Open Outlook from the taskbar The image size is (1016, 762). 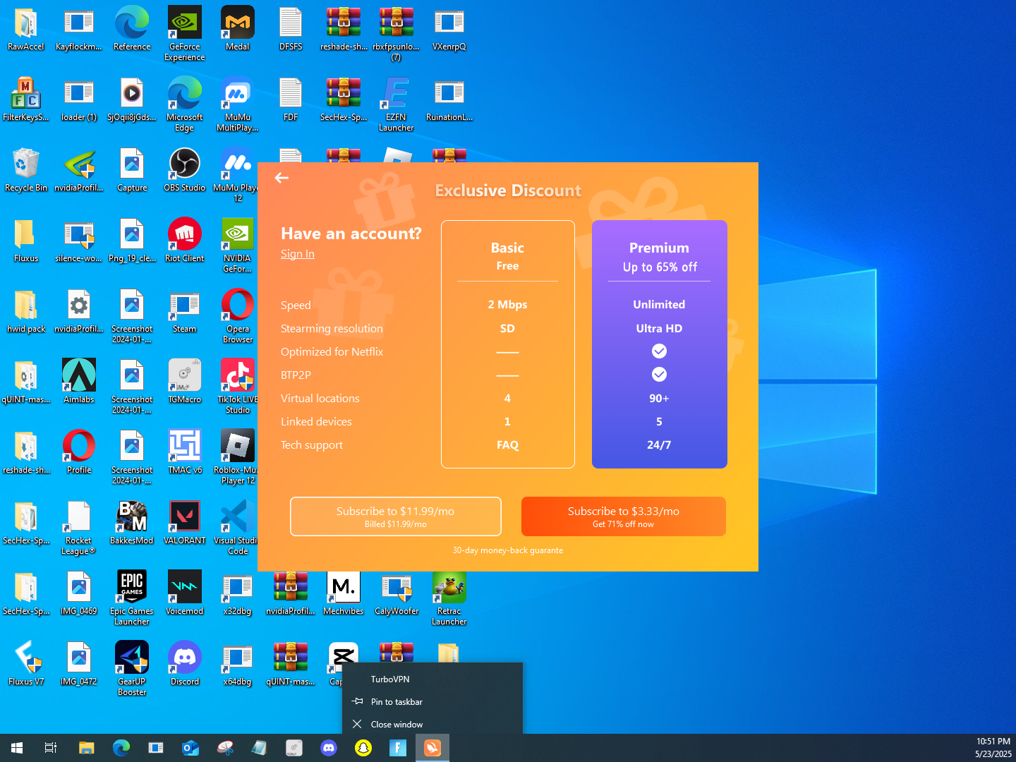pos(190,748)
